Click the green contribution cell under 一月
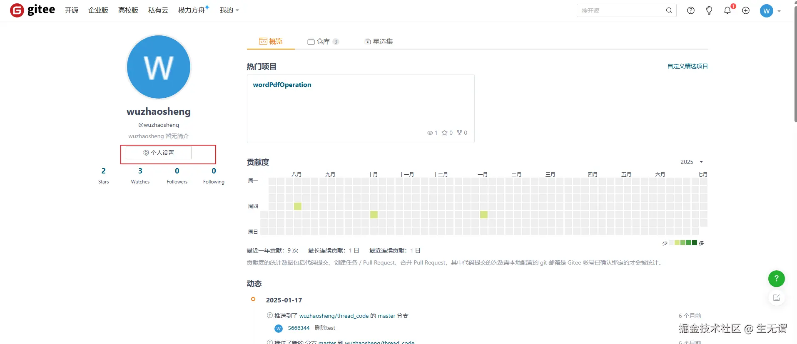Screen dimensions: 797x344 pyautogui.click(x=484, y=214)
